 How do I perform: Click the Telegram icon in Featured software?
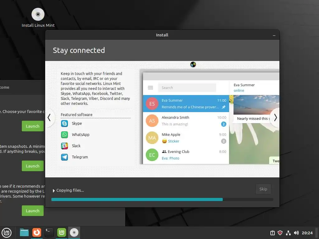[64, 157]
